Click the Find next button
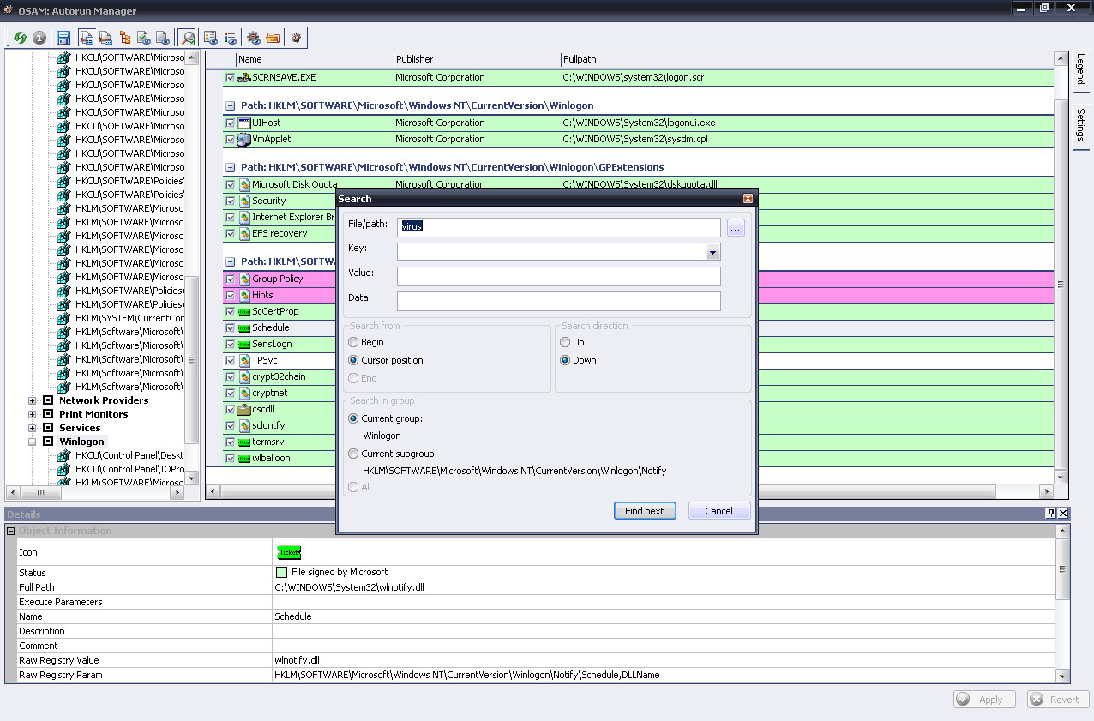 tap(645, 511)
